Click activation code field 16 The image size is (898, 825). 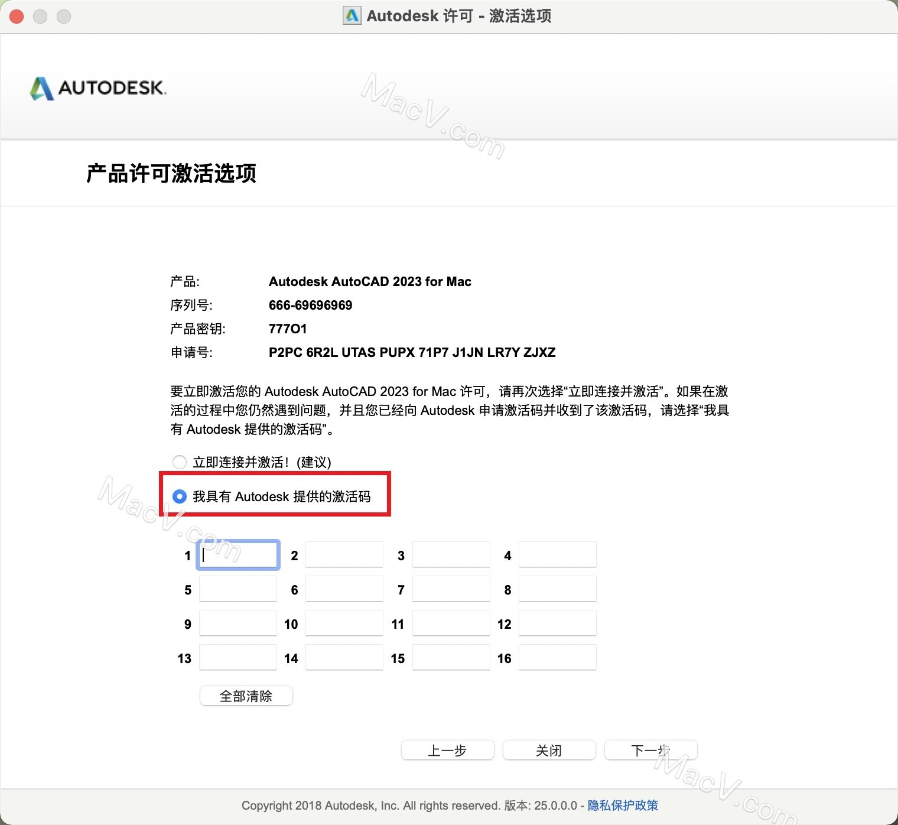pyautogui.click(x=558, y=658)
